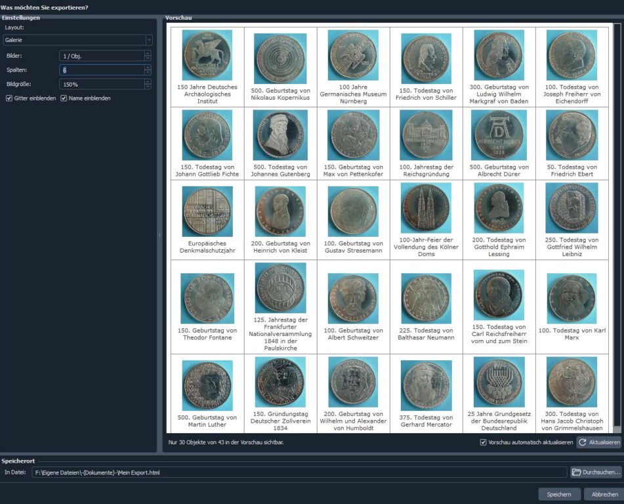Disable Vorschau automatisch aktualisieren checkbox
The height and width of the screenshot is (504, 624).
coord(483,442)
